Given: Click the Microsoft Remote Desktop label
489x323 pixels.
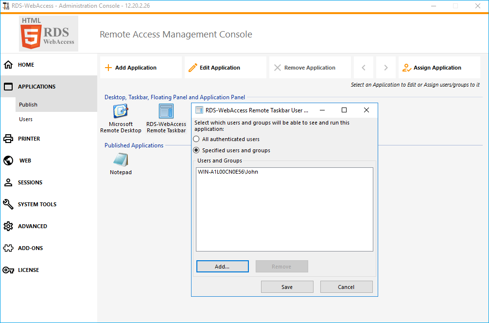Looking at the screenshot, I should [x=121, y=127].
